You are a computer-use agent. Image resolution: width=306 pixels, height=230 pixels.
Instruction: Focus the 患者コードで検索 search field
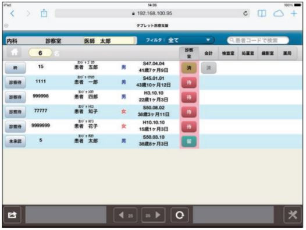[258, 40]
